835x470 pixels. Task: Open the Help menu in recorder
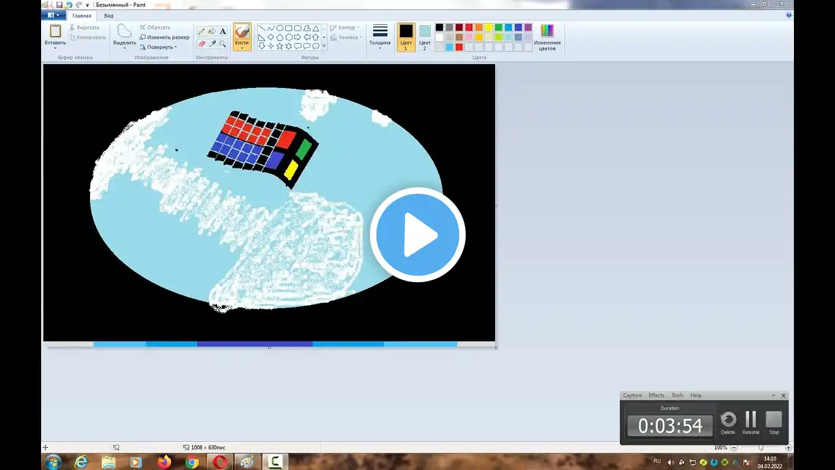tap(696, 395)
